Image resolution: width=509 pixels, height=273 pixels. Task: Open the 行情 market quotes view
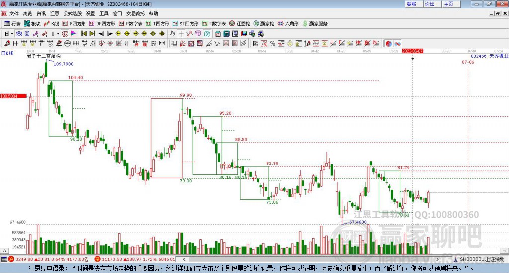(x=12, y=24)
